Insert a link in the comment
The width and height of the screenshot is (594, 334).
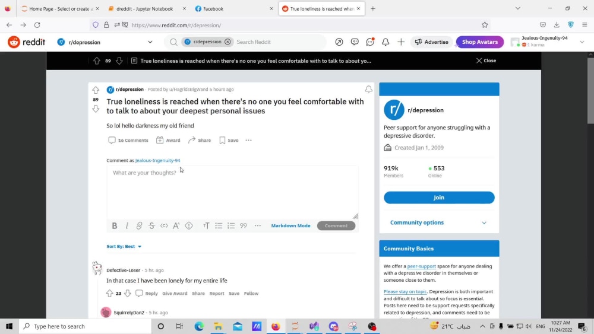pos(139,226)
